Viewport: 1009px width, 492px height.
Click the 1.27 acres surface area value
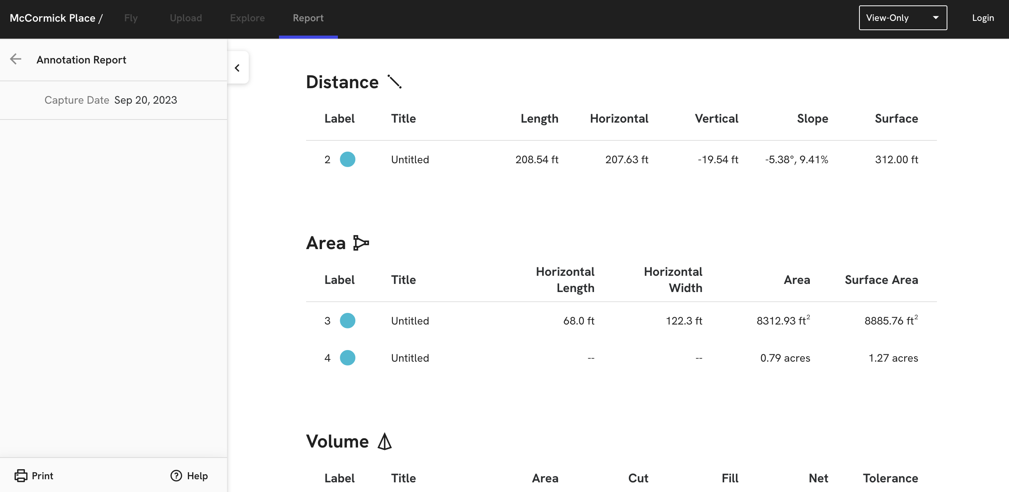(894, 358)
